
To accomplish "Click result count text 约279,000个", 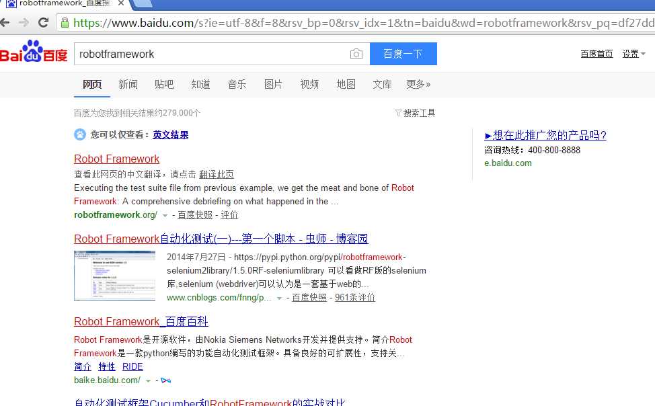I will [x=137, y=113].
